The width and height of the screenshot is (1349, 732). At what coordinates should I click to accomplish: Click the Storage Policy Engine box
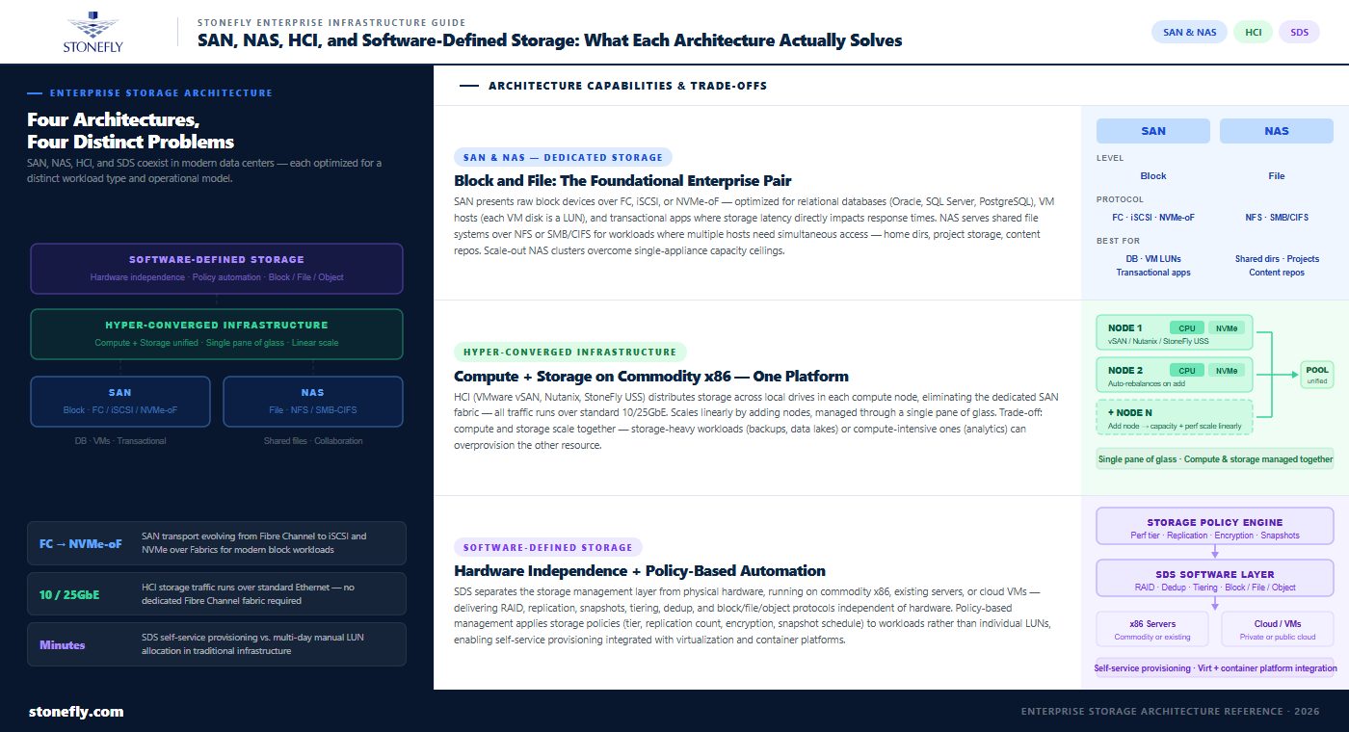[1215, 528]
